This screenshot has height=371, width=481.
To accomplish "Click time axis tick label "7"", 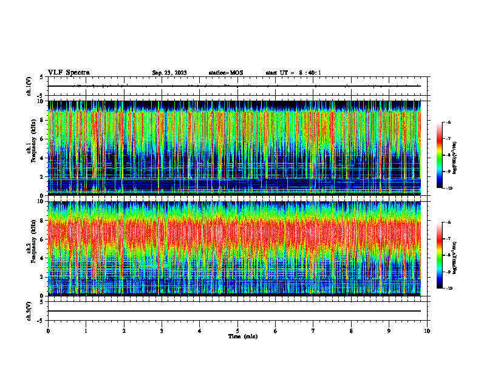I will (313, 331).
